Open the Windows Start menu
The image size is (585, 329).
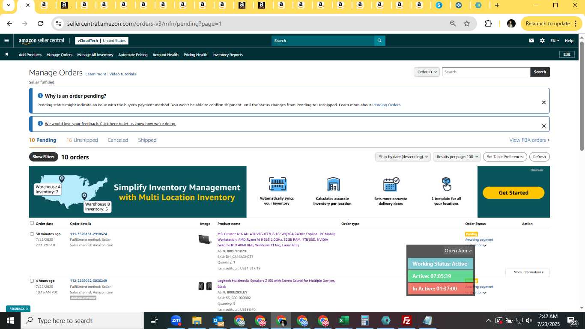[x=10, y=320]
